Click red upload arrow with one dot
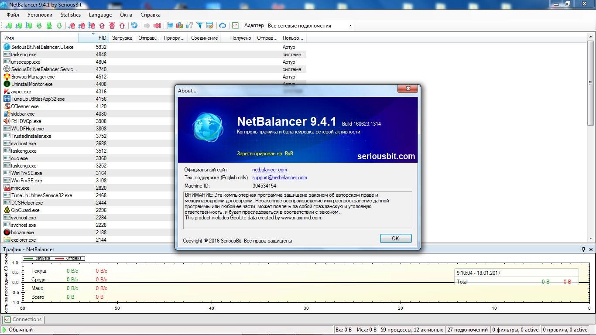This screenshot has height=335, width=596. pos(72,25)
